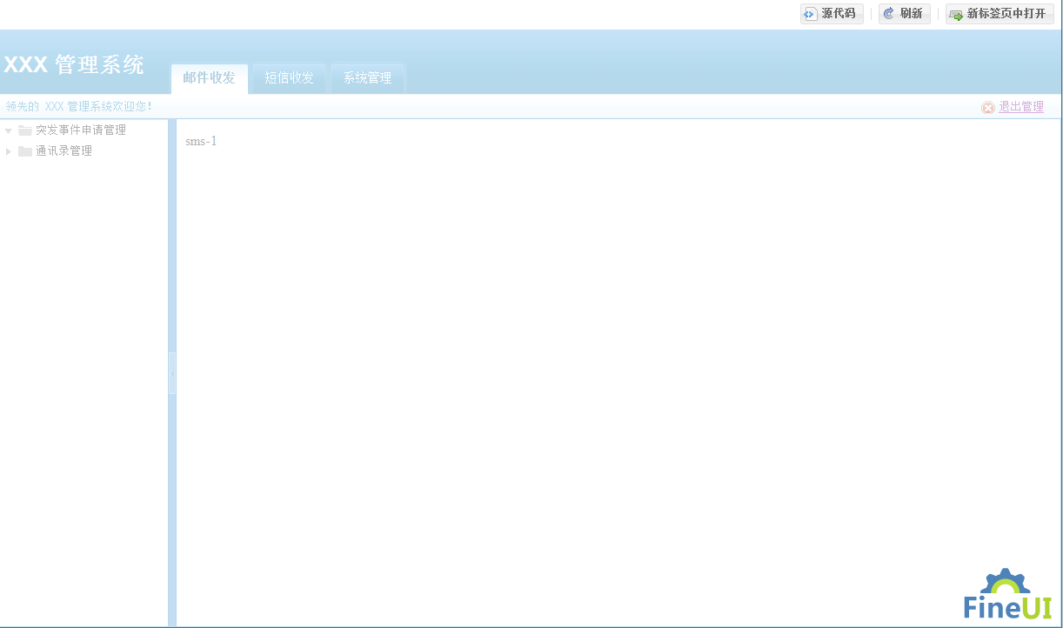Click the source code icon beside 源代码
The image size is (1063, 628).
[x=811, y=14]
